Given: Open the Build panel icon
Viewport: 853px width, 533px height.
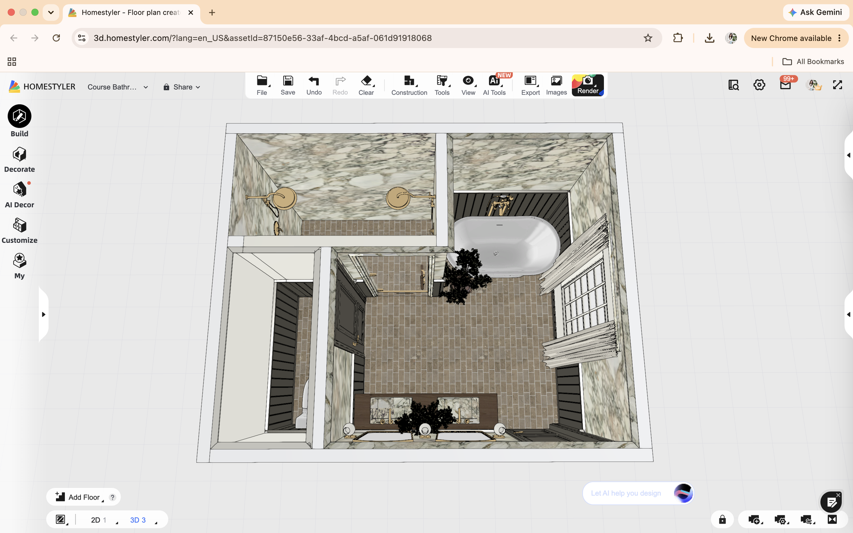Looking at the screenshot, I should pyautogui.click(x=19, y=116).
